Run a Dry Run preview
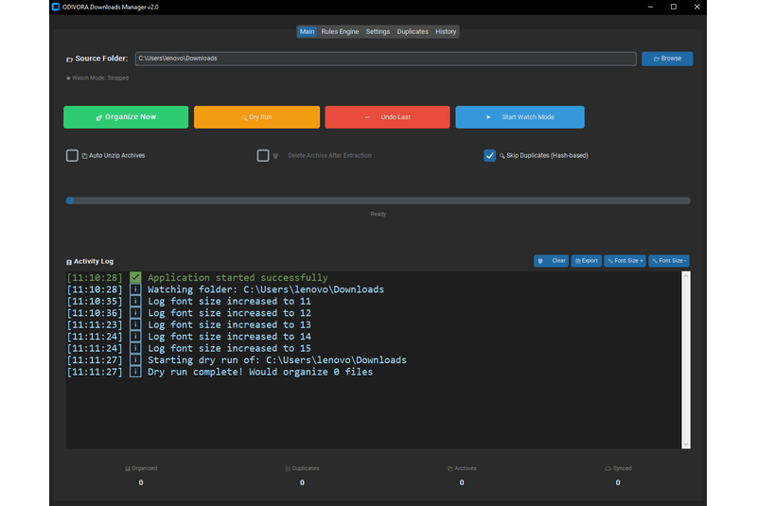757x506 pixels. pyautogui.click(x=256, y=117)
